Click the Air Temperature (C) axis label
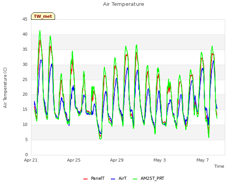This screenshot has height=186, width=248. tap(5, 88)
